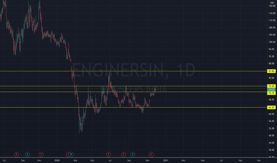Viewport: 277px width, 163px height.
Task: Open the August 2020 earnings E marker
Action: click(x=123, y=154)
